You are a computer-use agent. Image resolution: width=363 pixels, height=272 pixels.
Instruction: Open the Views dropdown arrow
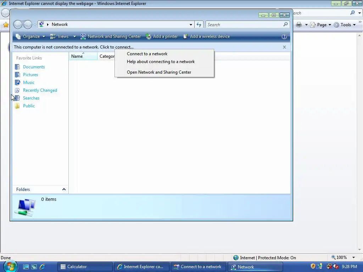coord(74,36)
